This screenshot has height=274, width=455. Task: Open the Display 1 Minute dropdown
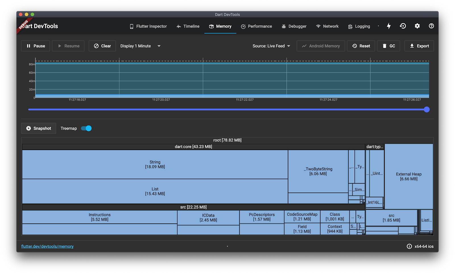[140, 46]
